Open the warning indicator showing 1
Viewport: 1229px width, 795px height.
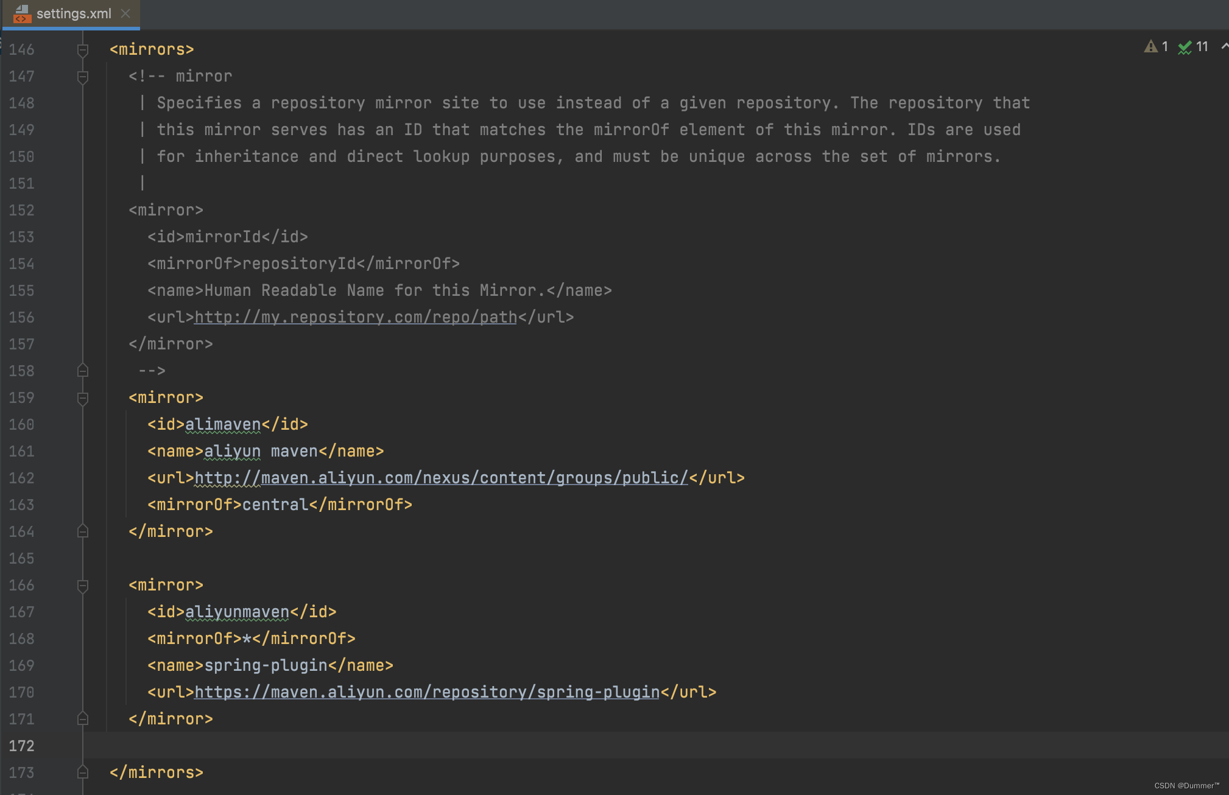[x=1156, y=47]
